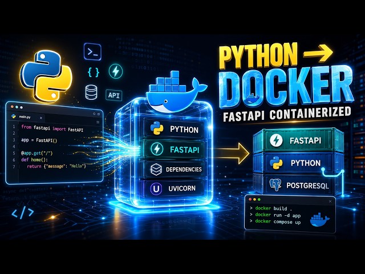The width and height of the screenshot is (365, 274).
Task: Click the FastAPI bolt on the green container
Action: pos(276,140)
